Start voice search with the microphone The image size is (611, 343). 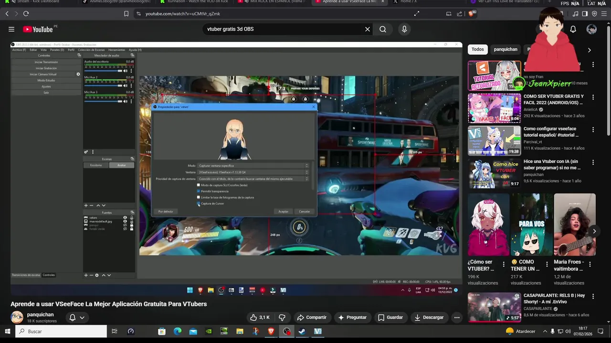click(404, 29)
